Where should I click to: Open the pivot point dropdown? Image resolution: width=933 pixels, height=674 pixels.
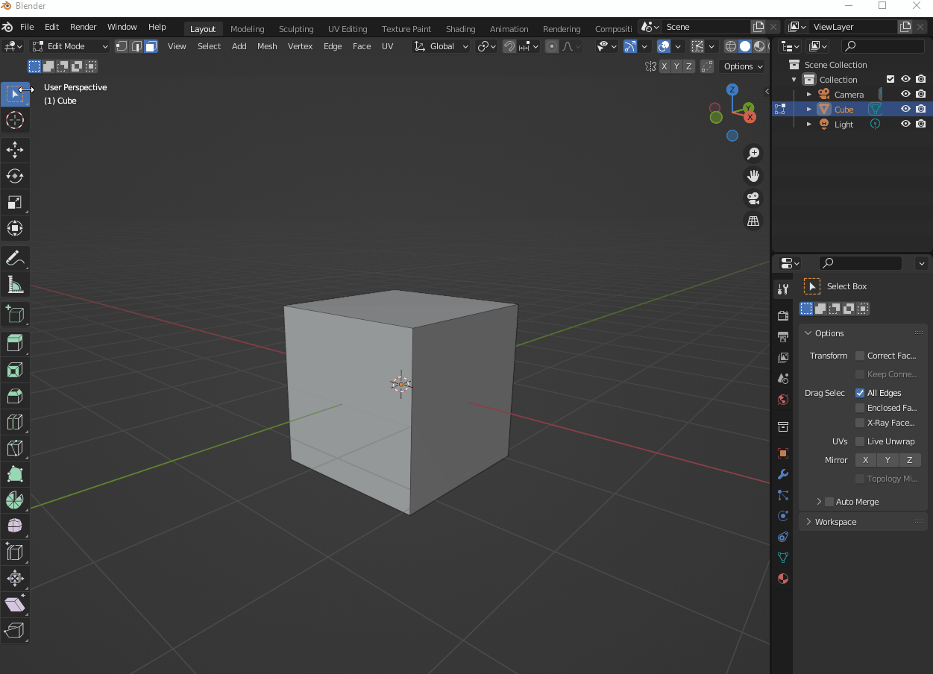point(487,46)
